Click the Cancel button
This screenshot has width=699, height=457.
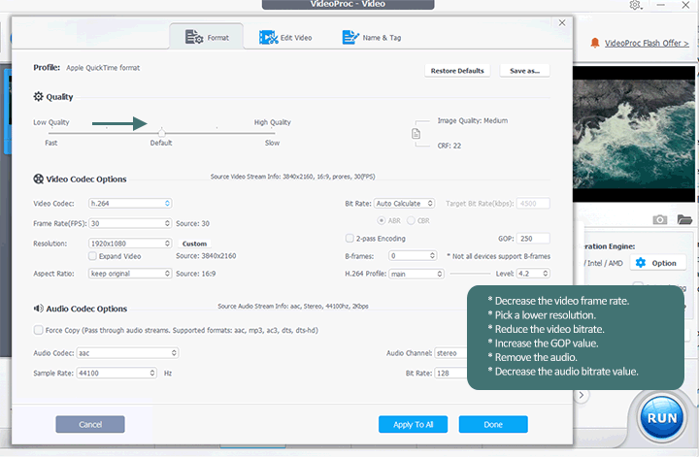(90, 424)
